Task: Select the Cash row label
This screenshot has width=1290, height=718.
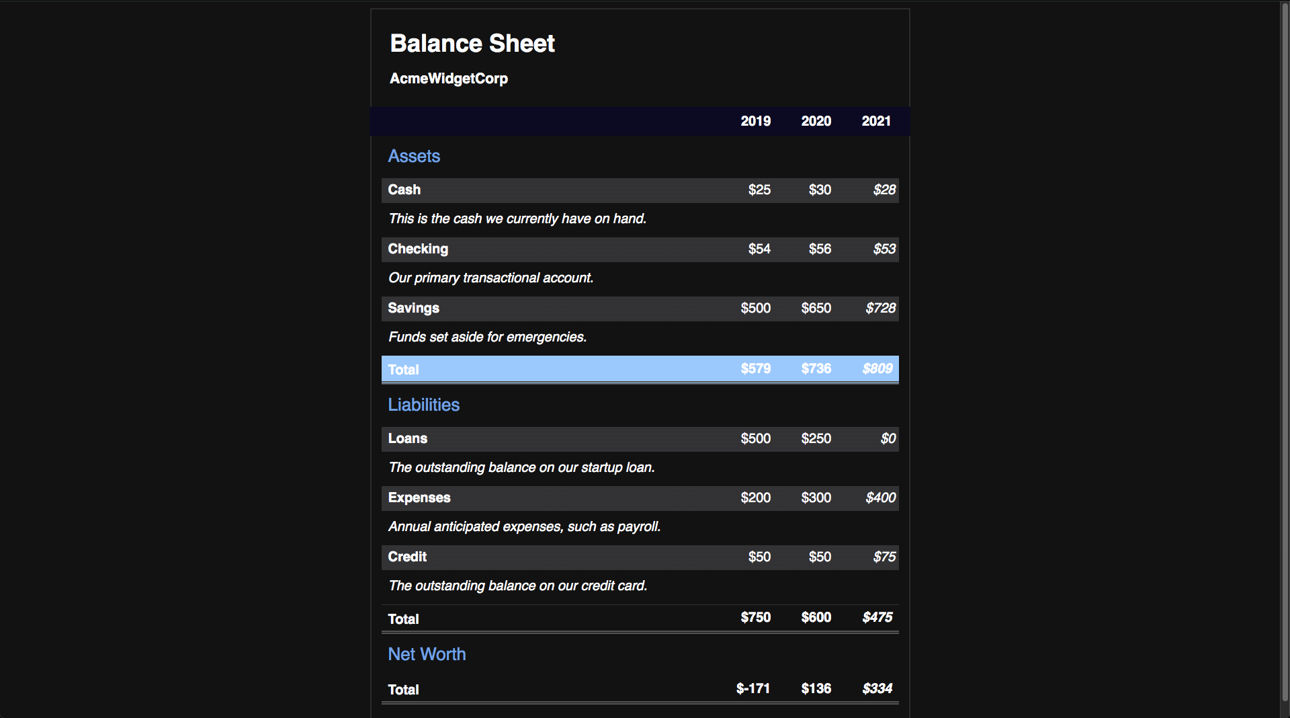Action: tap(404, 190)
